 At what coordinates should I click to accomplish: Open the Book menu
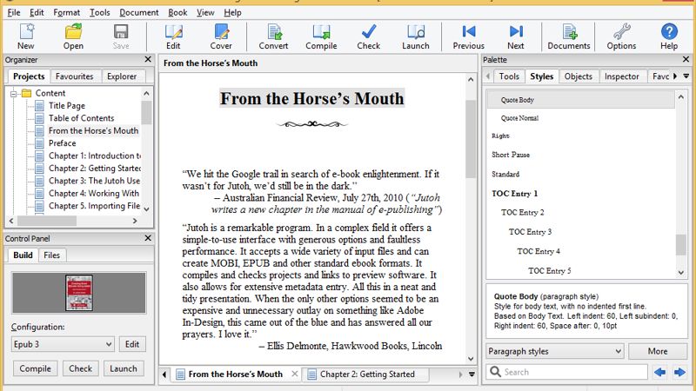click(177, 12)
